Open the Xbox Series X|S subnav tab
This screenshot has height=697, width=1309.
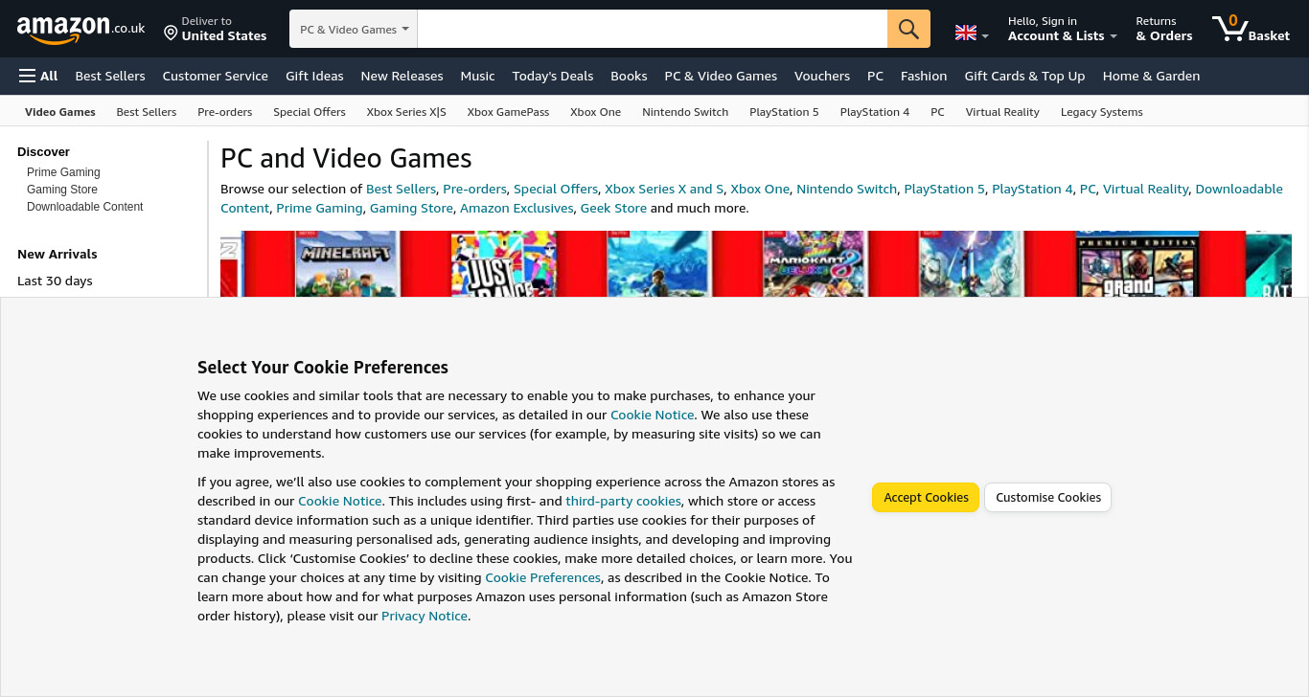tap(406, 112)
